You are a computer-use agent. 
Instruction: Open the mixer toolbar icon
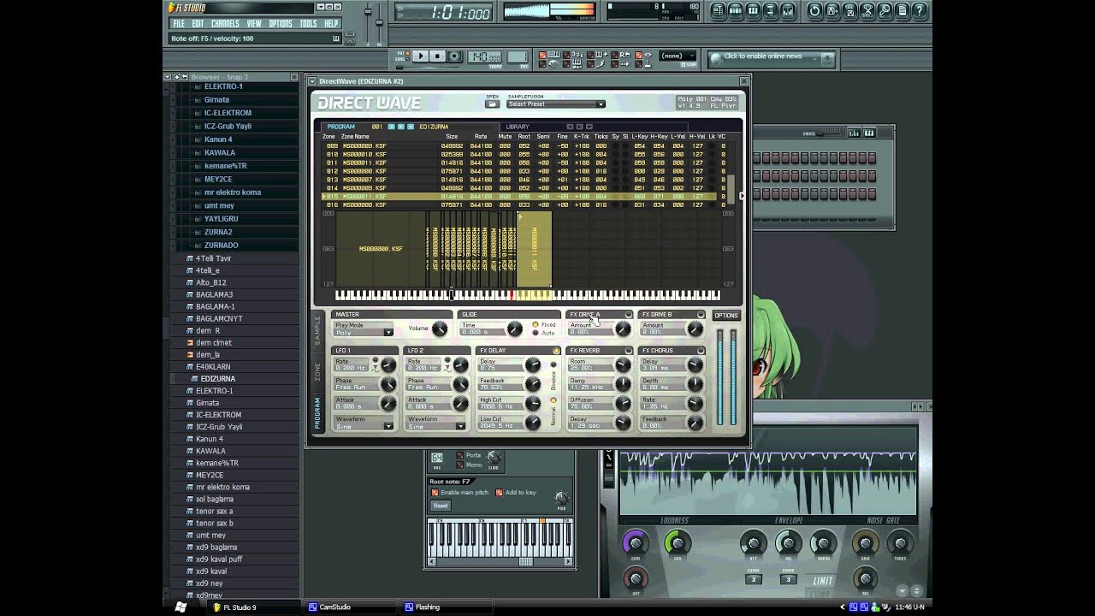788,11
